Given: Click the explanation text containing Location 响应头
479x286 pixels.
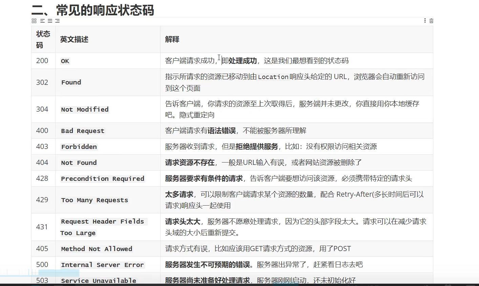Looking at the screenshot, I should [x=295, y=82].
